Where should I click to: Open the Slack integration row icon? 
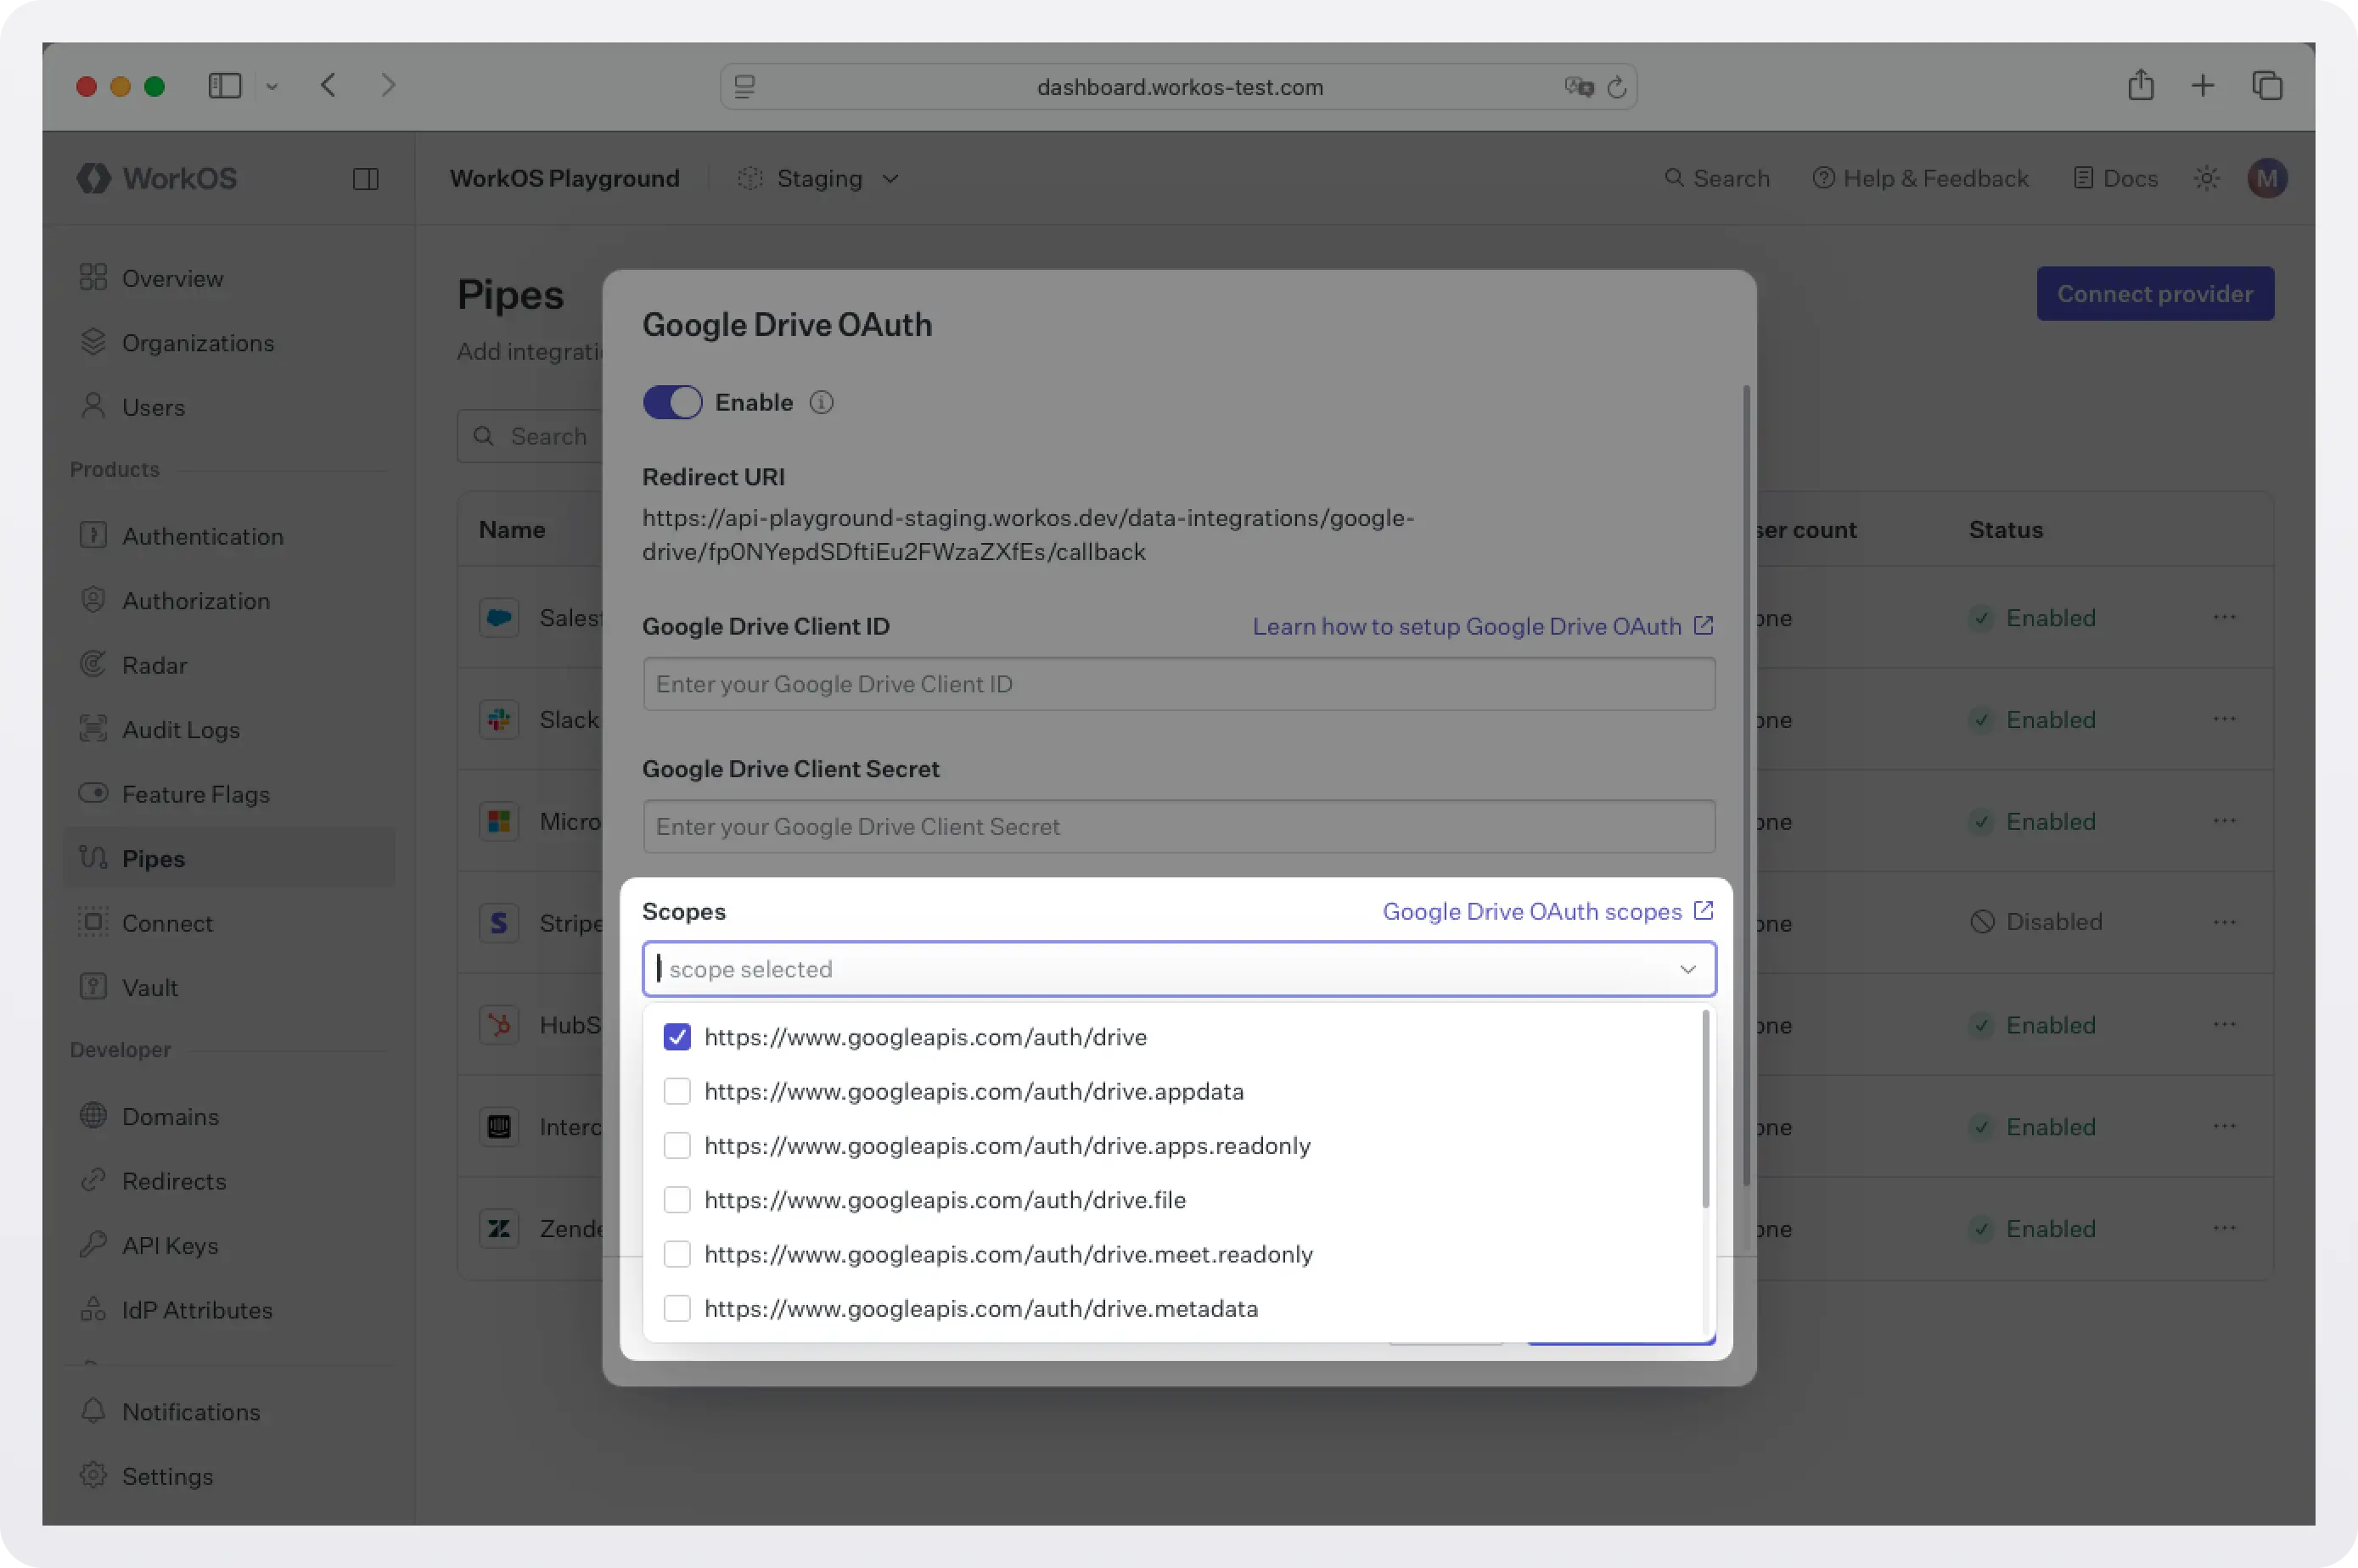498,719
